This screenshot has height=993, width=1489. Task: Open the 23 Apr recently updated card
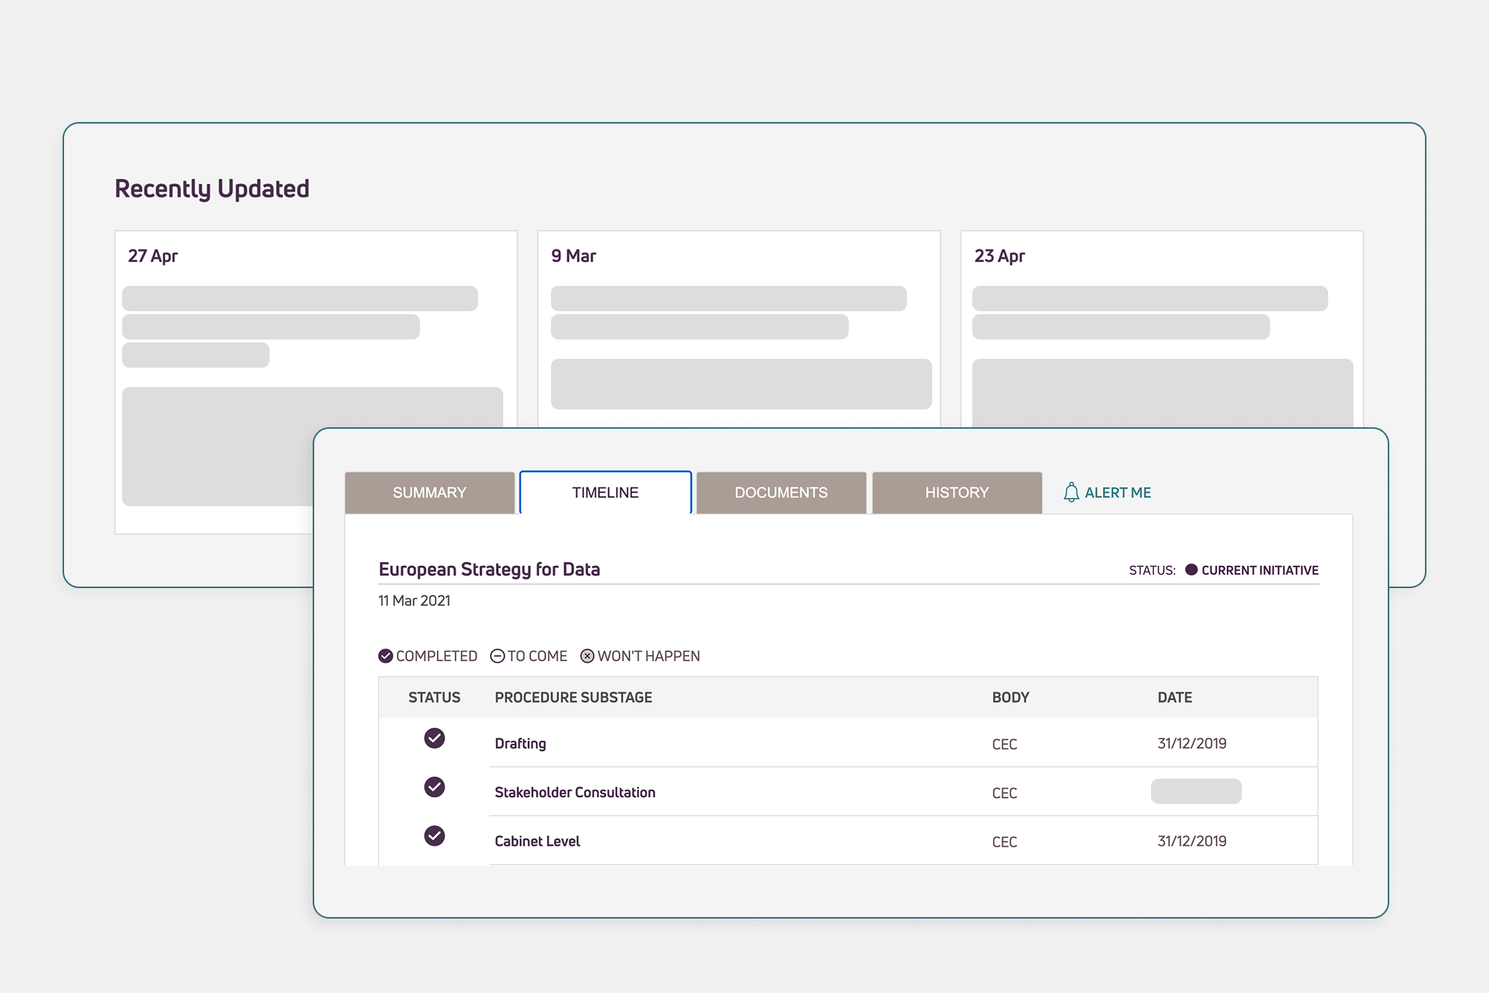pyautogui.click(x=1161, y=328)
